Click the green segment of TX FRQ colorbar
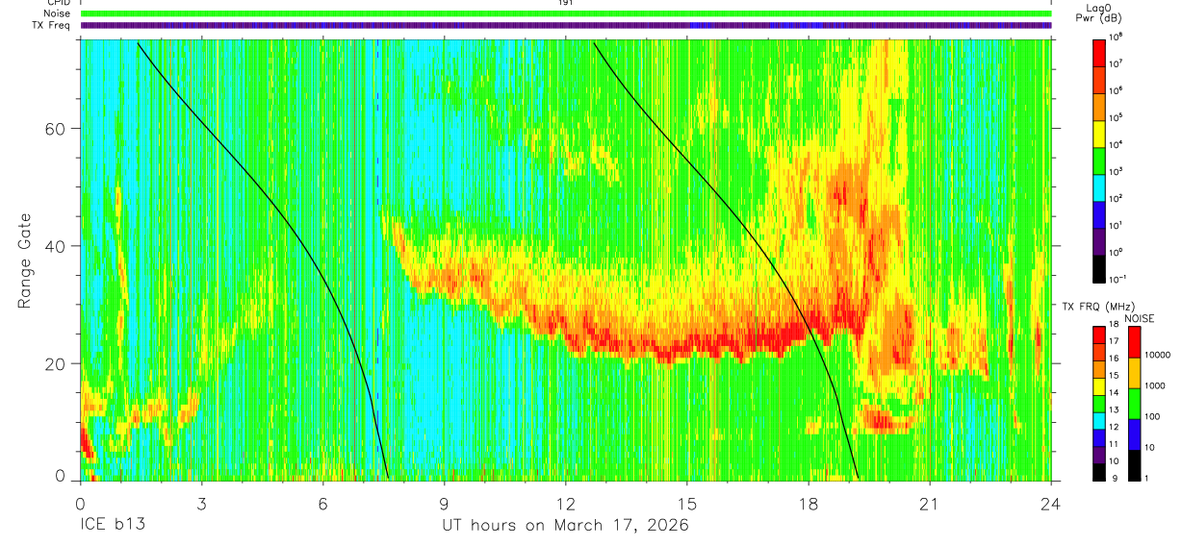The height and width of the screenshot is (545, 1182). pos(1099,402)
